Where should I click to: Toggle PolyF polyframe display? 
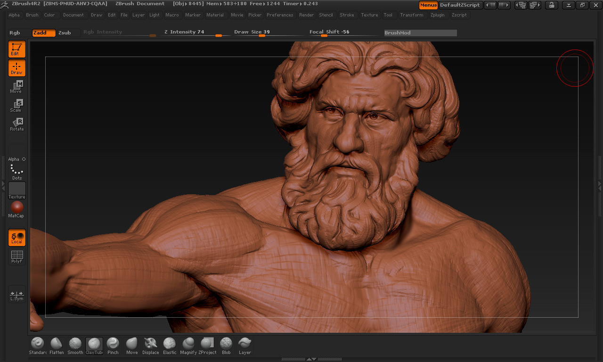click(16, 257)
